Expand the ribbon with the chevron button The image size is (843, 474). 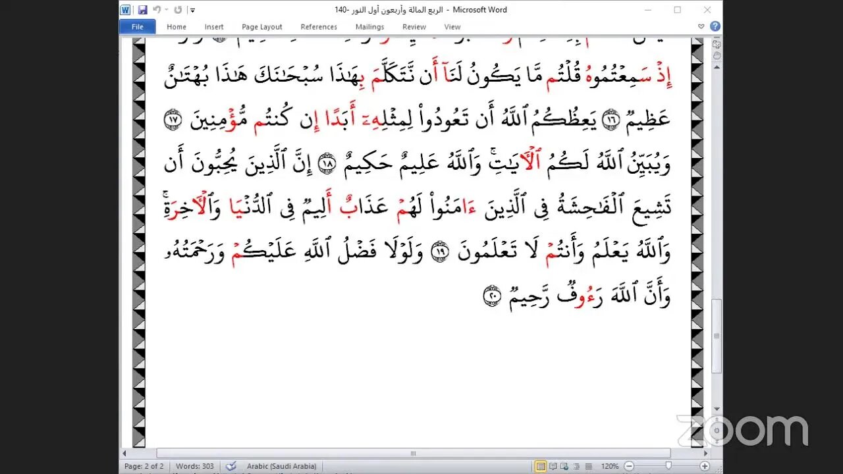tap(701, 27)
